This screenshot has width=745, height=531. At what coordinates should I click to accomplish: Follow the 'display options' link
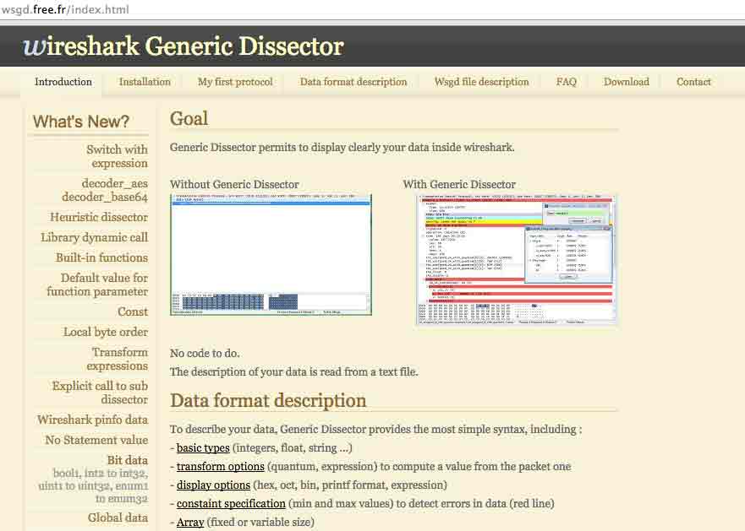tap(213, 485)
